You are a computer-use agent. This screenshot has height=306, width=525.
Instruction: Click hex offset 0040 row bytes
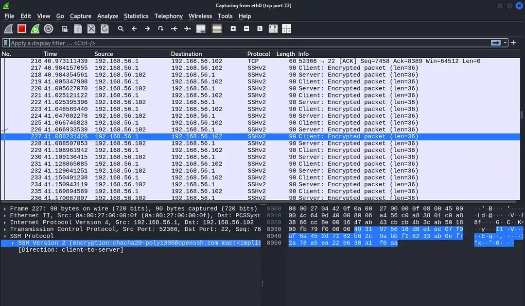(375, 236)
